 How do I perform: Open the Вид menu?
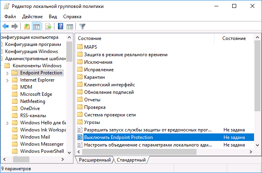[x=53, y=17]
